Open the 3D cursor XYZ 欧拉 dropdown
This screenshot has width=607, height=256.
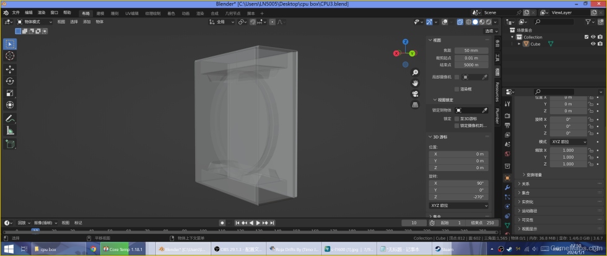pyautogui.click(x=458, y=206)
